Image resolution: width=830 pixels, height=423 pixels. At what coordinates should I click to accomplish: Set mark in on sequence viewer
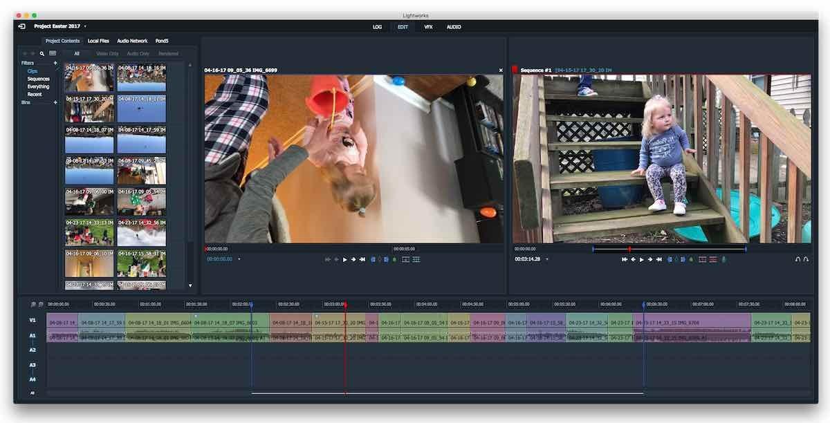670,259
